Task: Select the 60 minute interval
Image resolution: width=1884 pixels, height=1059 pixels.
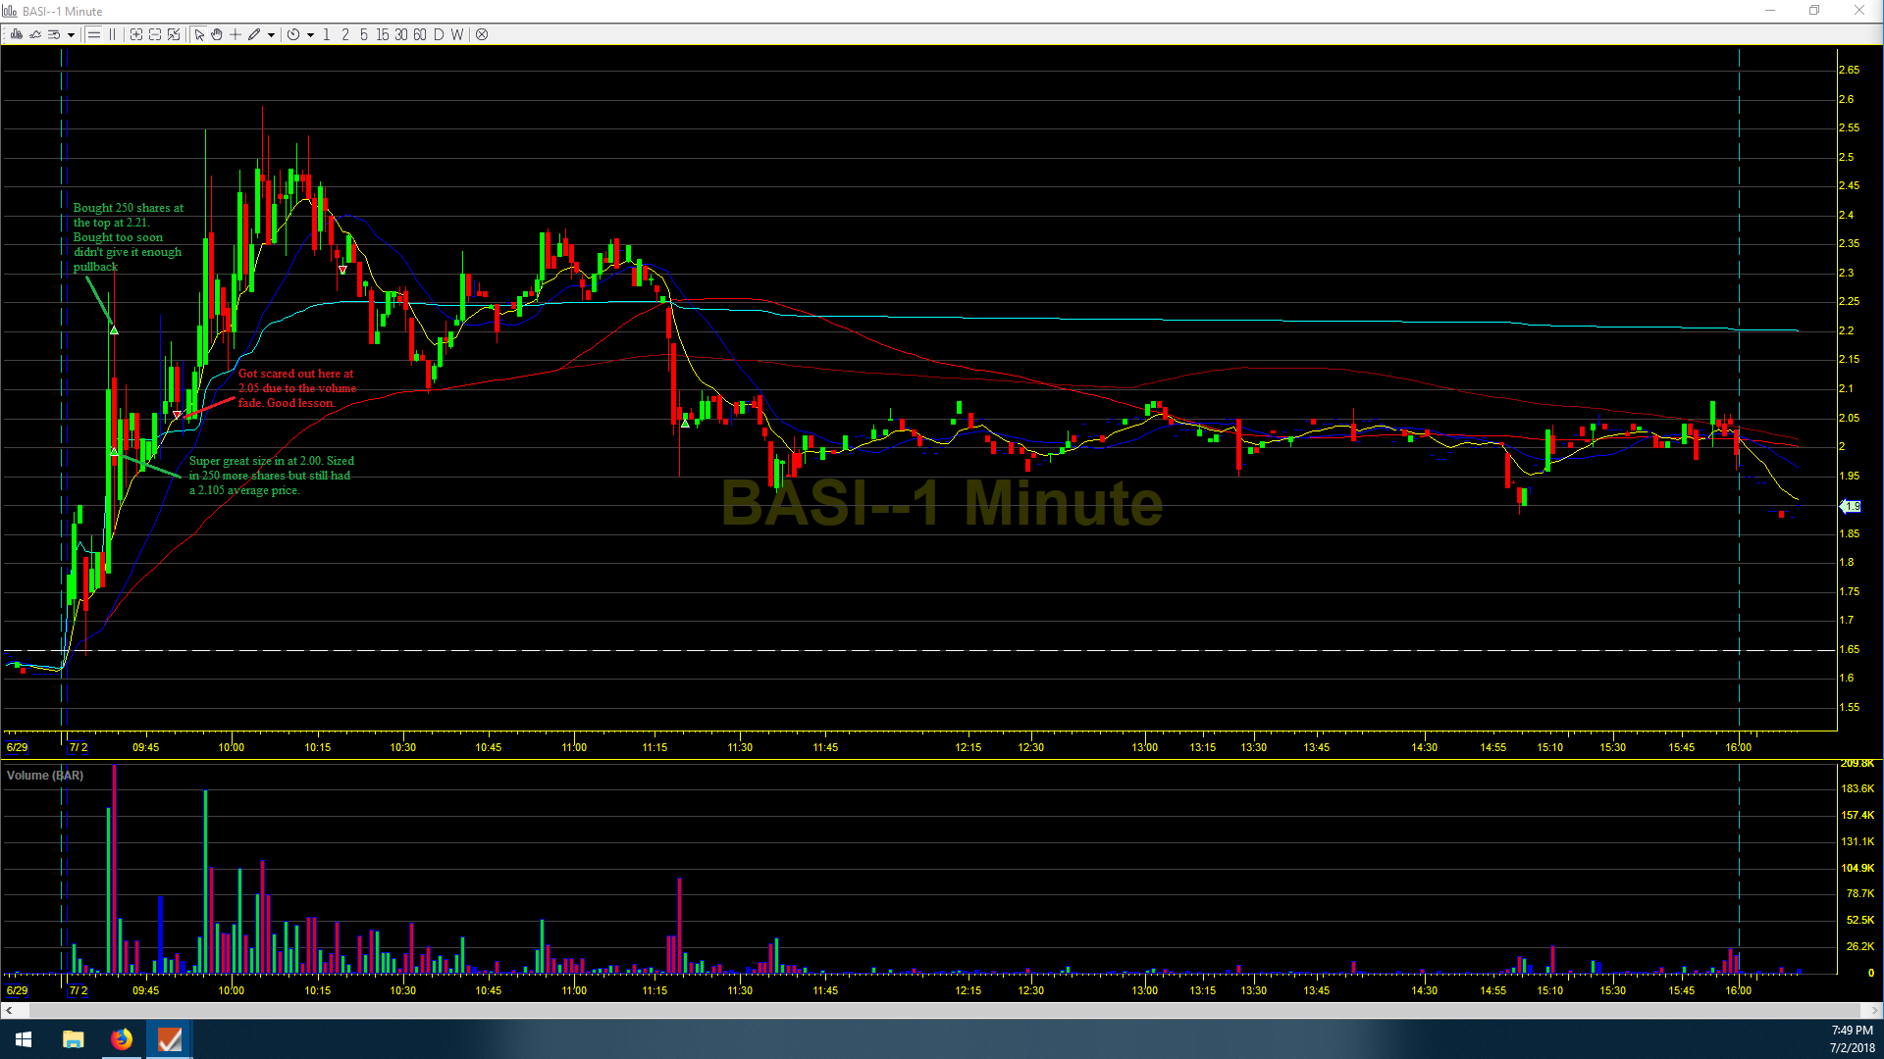Action: pos(420,34)
